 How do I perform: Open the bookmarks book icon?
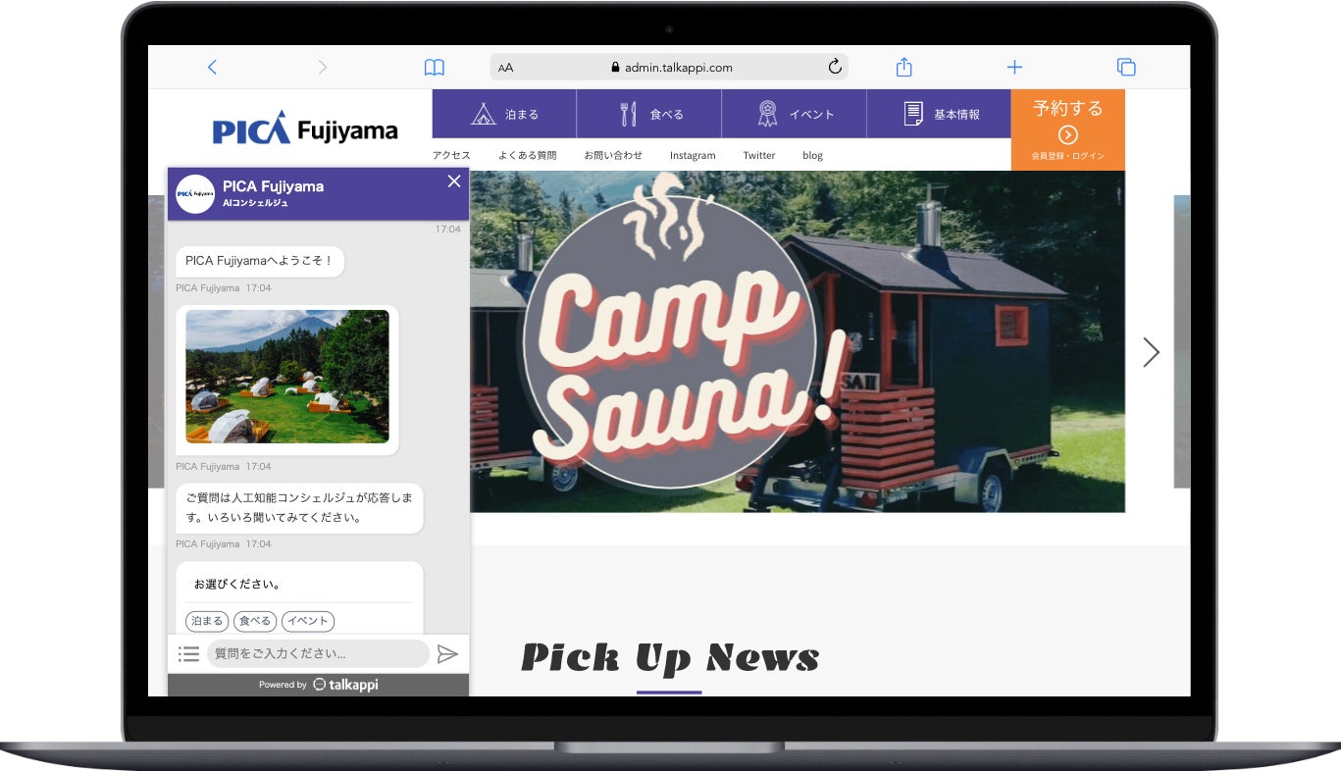(434, 68)
